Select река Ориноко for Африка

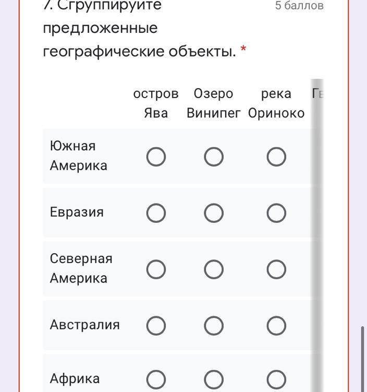coord(276,379)
